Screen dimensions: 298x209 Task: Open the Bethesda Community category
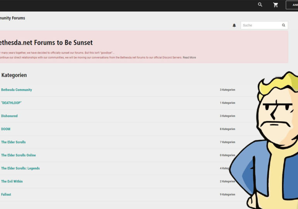coord(17,90)
